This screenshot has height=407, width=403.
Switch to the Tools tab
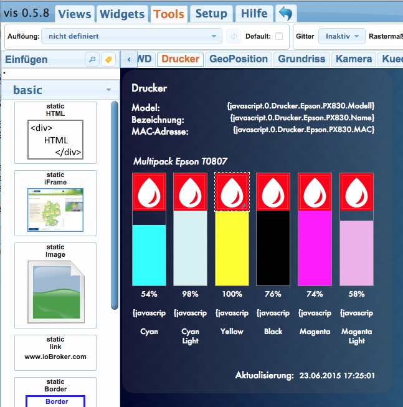click(x=169, y=14)
